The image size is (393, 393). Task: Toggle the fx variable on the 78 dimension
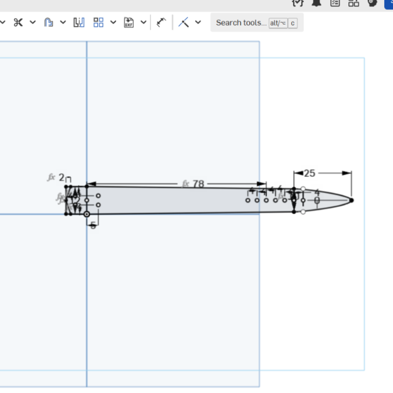coord(185,183)
